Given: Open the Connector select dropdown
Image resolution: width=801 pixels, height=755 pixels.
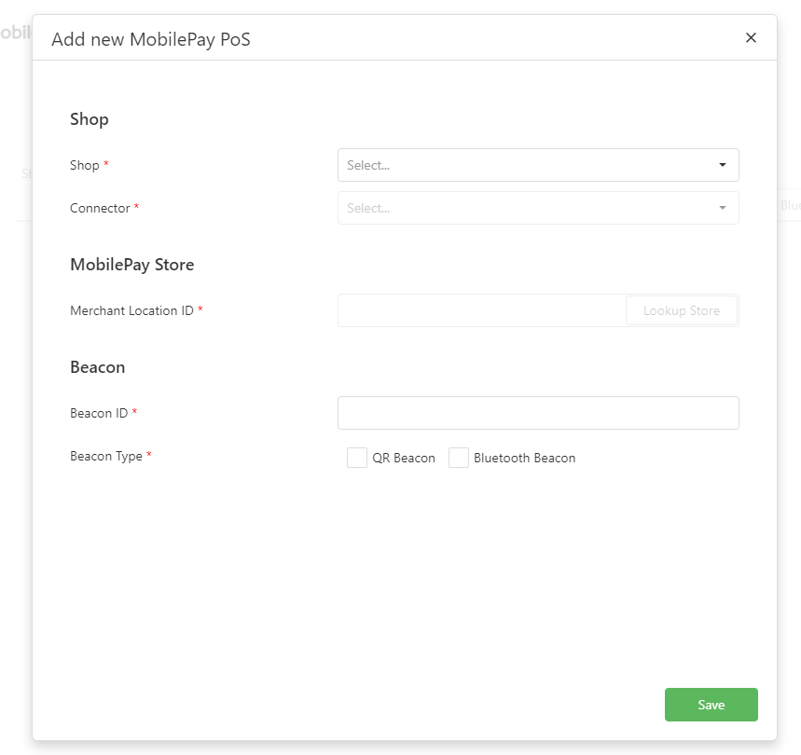Looking at the screenshot, I should (x=538, y=208).
